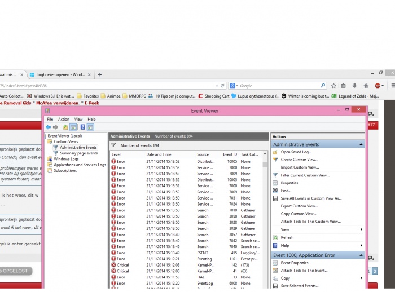Click the Attach Task To This Event icon
Image resolution: width=395 pixels, height=292 pixels.
(x=275, y=271)
